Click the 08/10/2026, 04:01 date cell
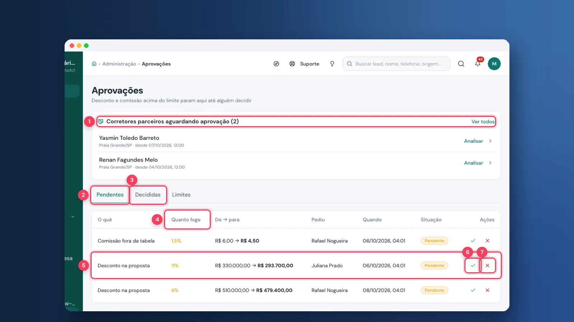The width and height of the screenshot is (574, 322). click(x=384, y=290)
